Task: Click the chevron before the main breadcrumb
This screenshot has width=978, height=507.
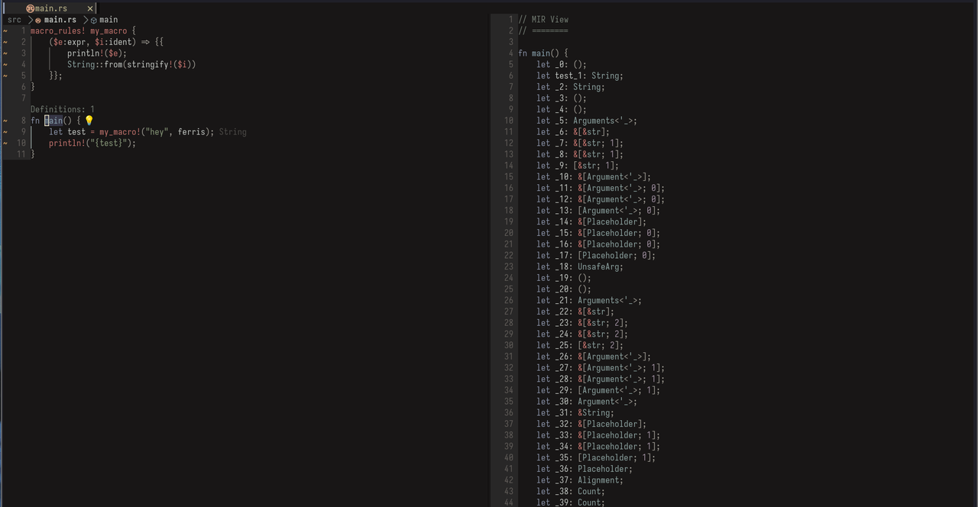Action: coord(88,20)
